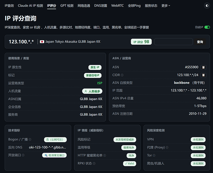This screenshot has height=173, width=213.
Task: Select the IP评分 tab
Action: pyautogui.click(x=52, y=6)
